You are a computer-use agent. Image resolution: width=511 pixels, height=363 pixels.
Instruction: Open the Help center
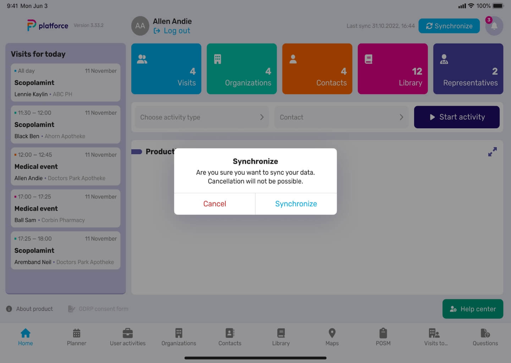[473, 309]
